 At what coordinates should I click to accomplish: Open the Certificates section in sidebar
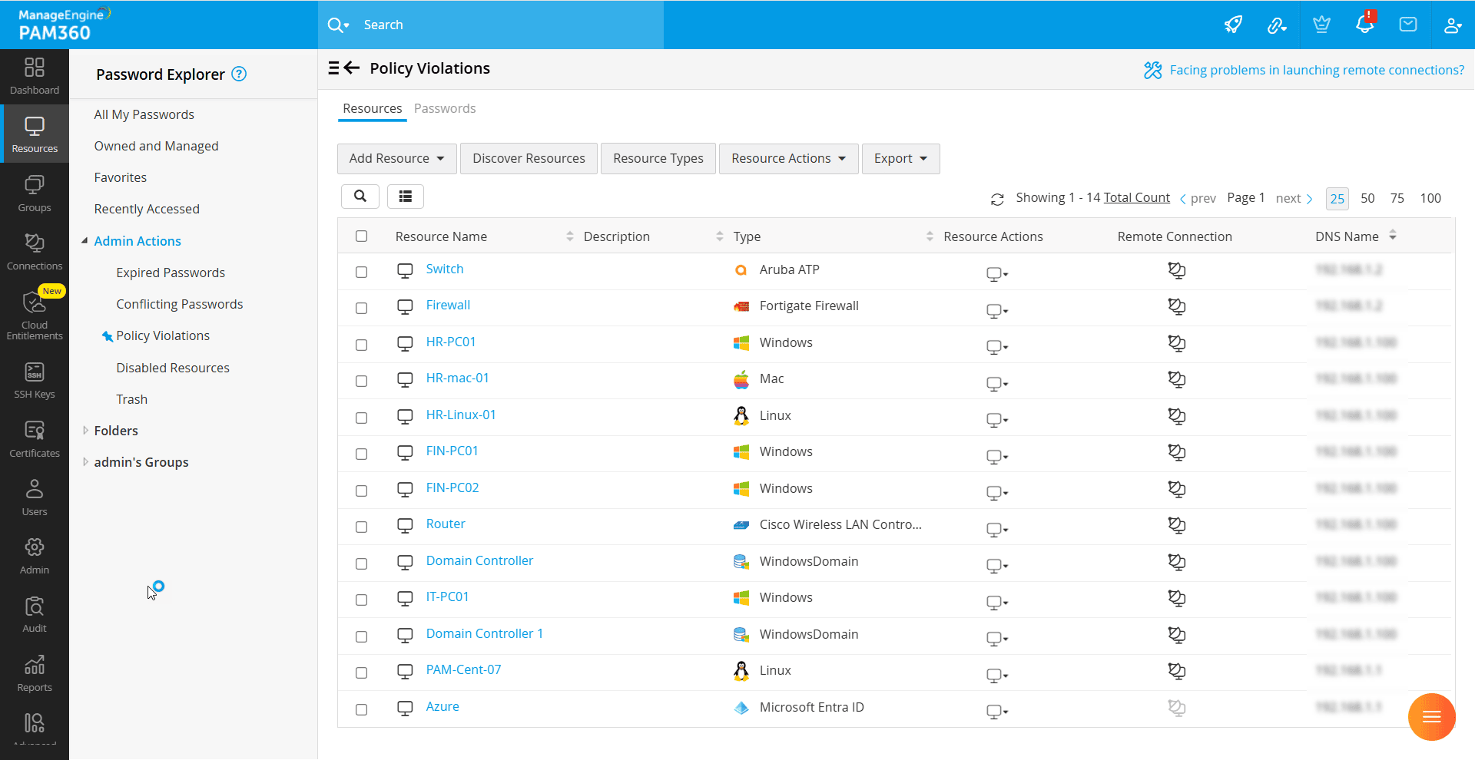(x=35, y=439)
